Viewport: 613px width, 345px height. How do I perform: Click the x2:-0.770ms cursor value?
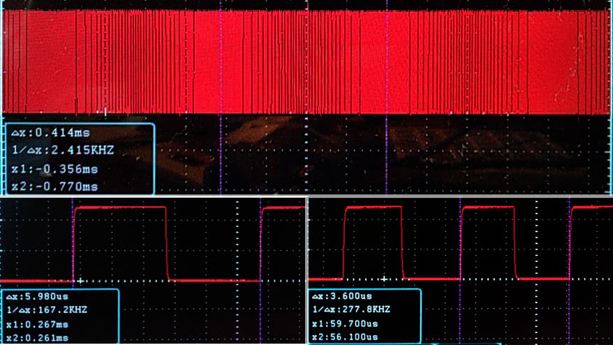[53, 186]
